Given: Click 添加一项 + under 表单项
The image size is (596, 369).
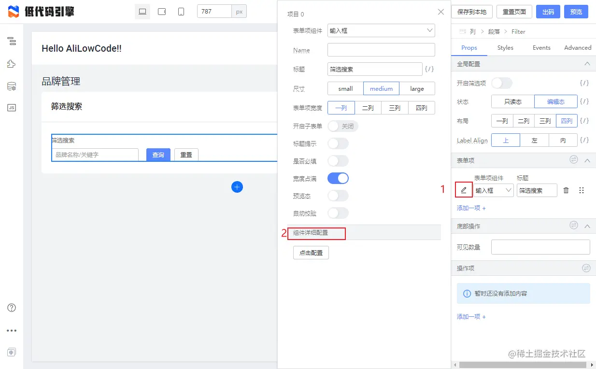Looking at the screenshot, I should pyautogui.click(x=471, y=208).
